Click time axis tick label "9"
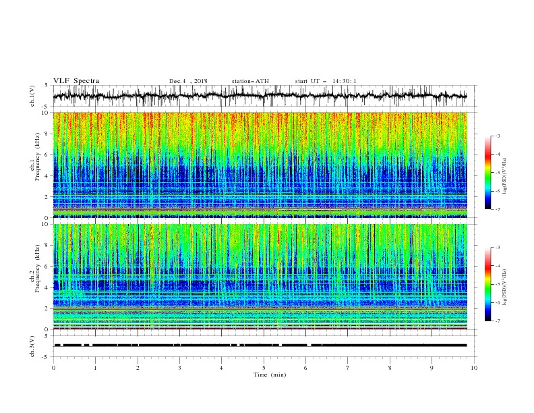 (432, 368)
